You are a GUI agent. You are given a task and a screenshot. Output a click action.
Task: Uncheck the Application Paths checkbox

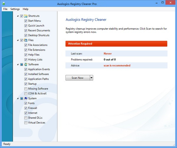pos(26,79)
